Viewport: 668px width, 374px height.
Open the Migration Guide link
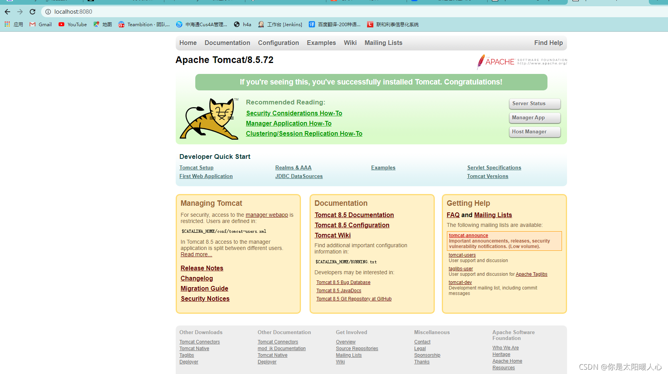pos(204,288)
